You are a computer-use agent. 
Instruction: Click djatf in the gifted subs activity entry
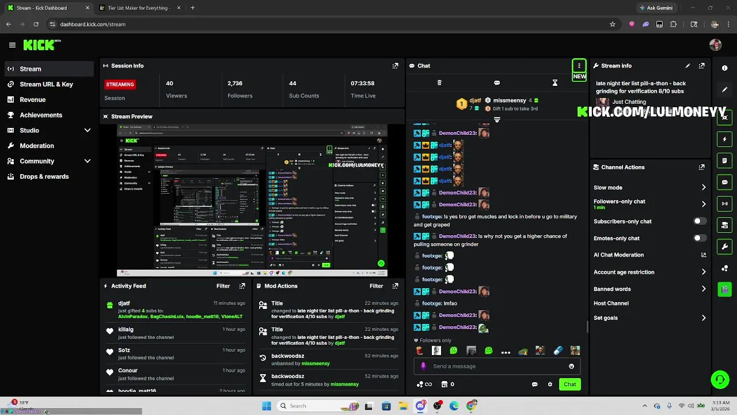pos(124,303)
